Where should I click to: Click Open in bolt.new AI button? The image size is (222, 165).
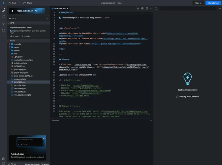click(27, 11)
